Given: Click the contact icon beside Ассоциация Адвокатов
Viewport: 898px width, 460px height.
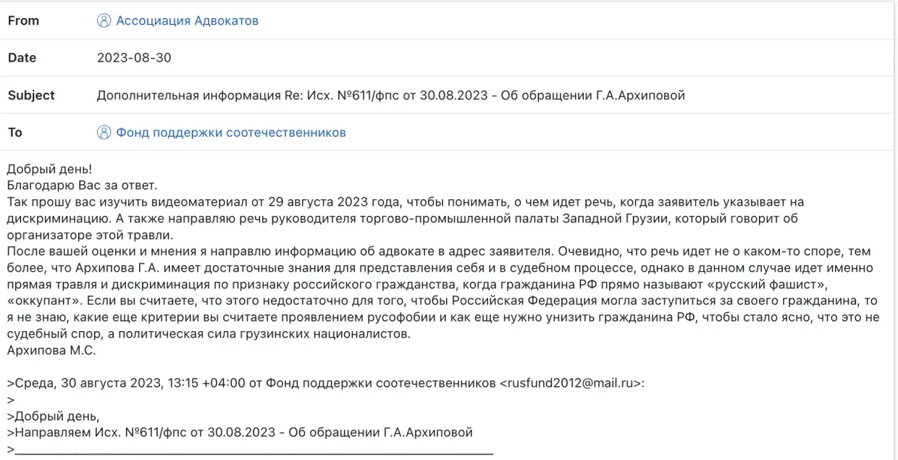Looking at the screenshot, I should pyautogui.click(x=104, y=20).
